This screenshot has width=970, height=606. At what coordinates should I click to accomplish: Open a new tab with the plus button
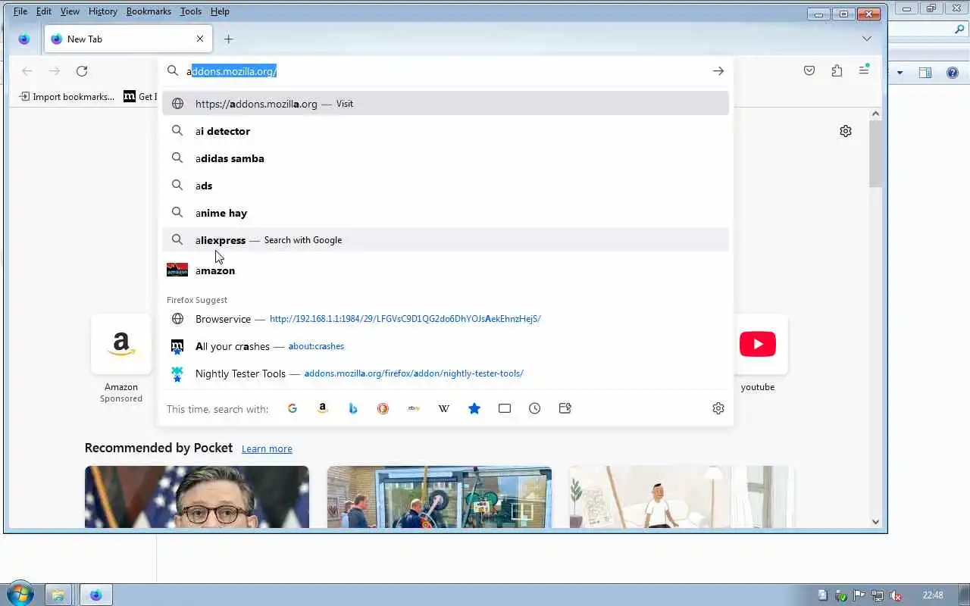(x=229, y=39)
